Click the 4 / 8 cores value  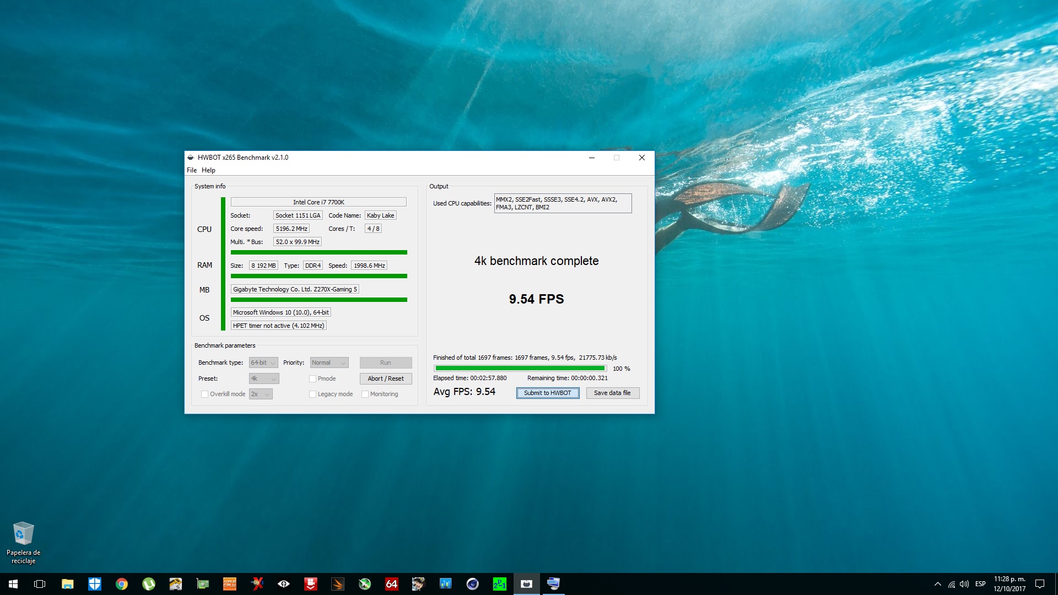click(x=373, y=229)
